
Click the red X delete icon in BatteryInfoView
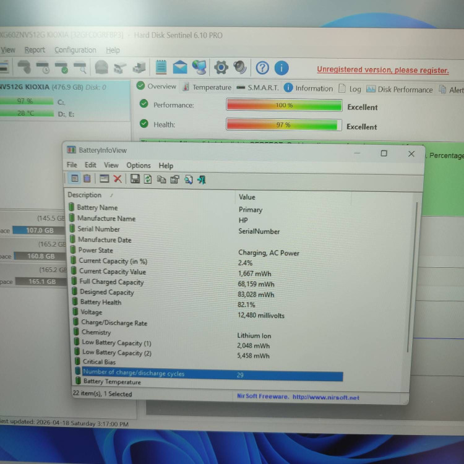[118, 179]
